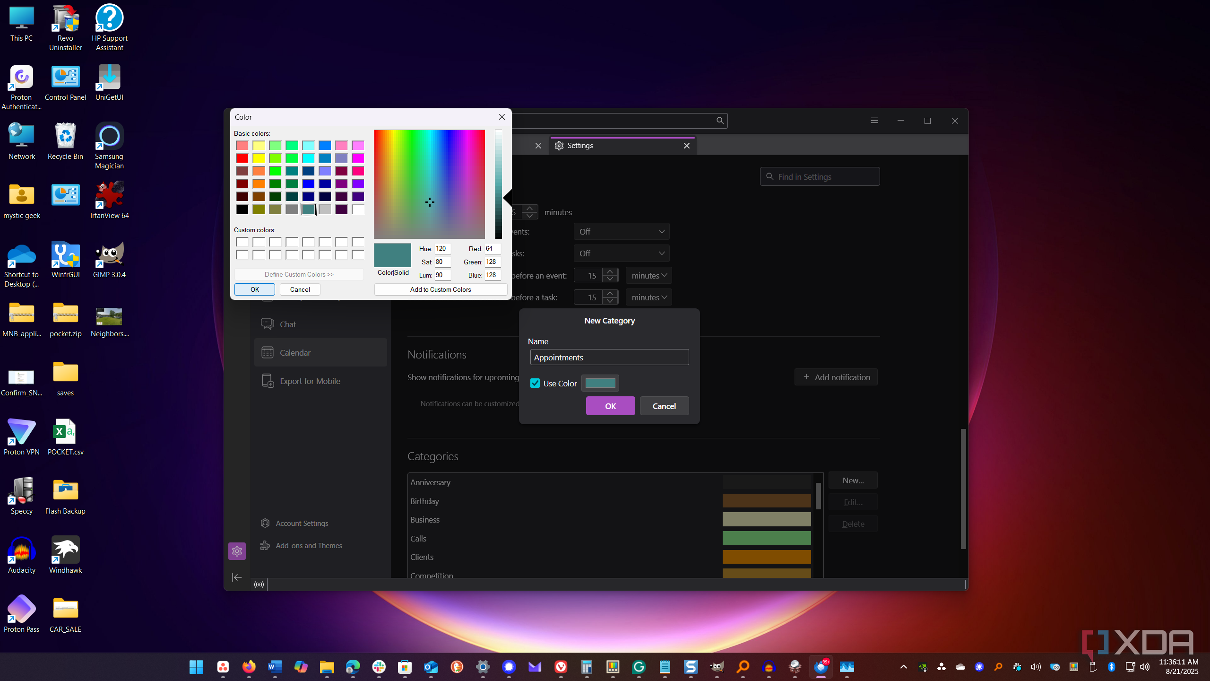Image resolution: width=1210 pixels, height=681 pixels.
Task: Open the first Off dropdown for events
Action: [x=622, y=232]
